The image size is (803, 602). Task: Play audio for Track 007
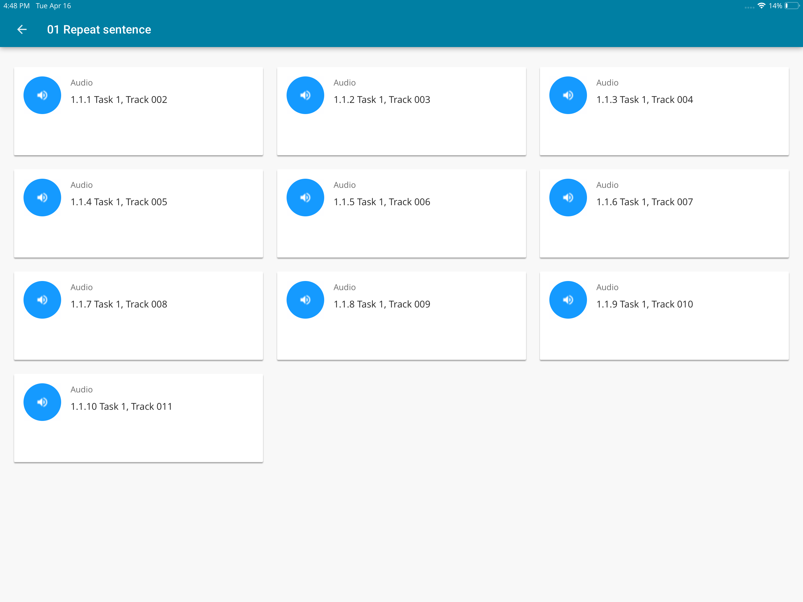[x=568, y=198]
